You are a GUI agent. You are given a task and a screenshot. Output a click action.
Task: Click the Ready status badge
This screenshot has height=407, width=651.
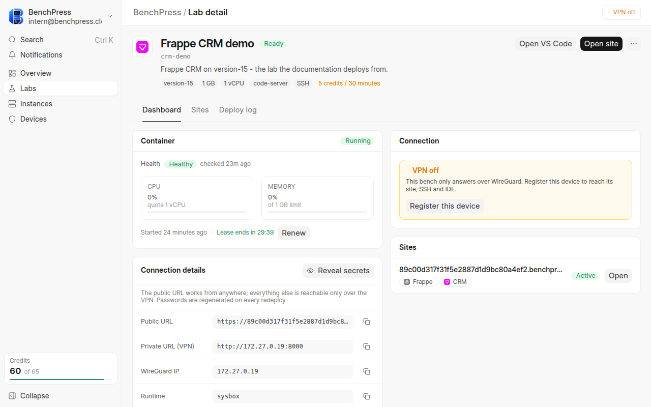pyautogui.click(x=274, y=44)
